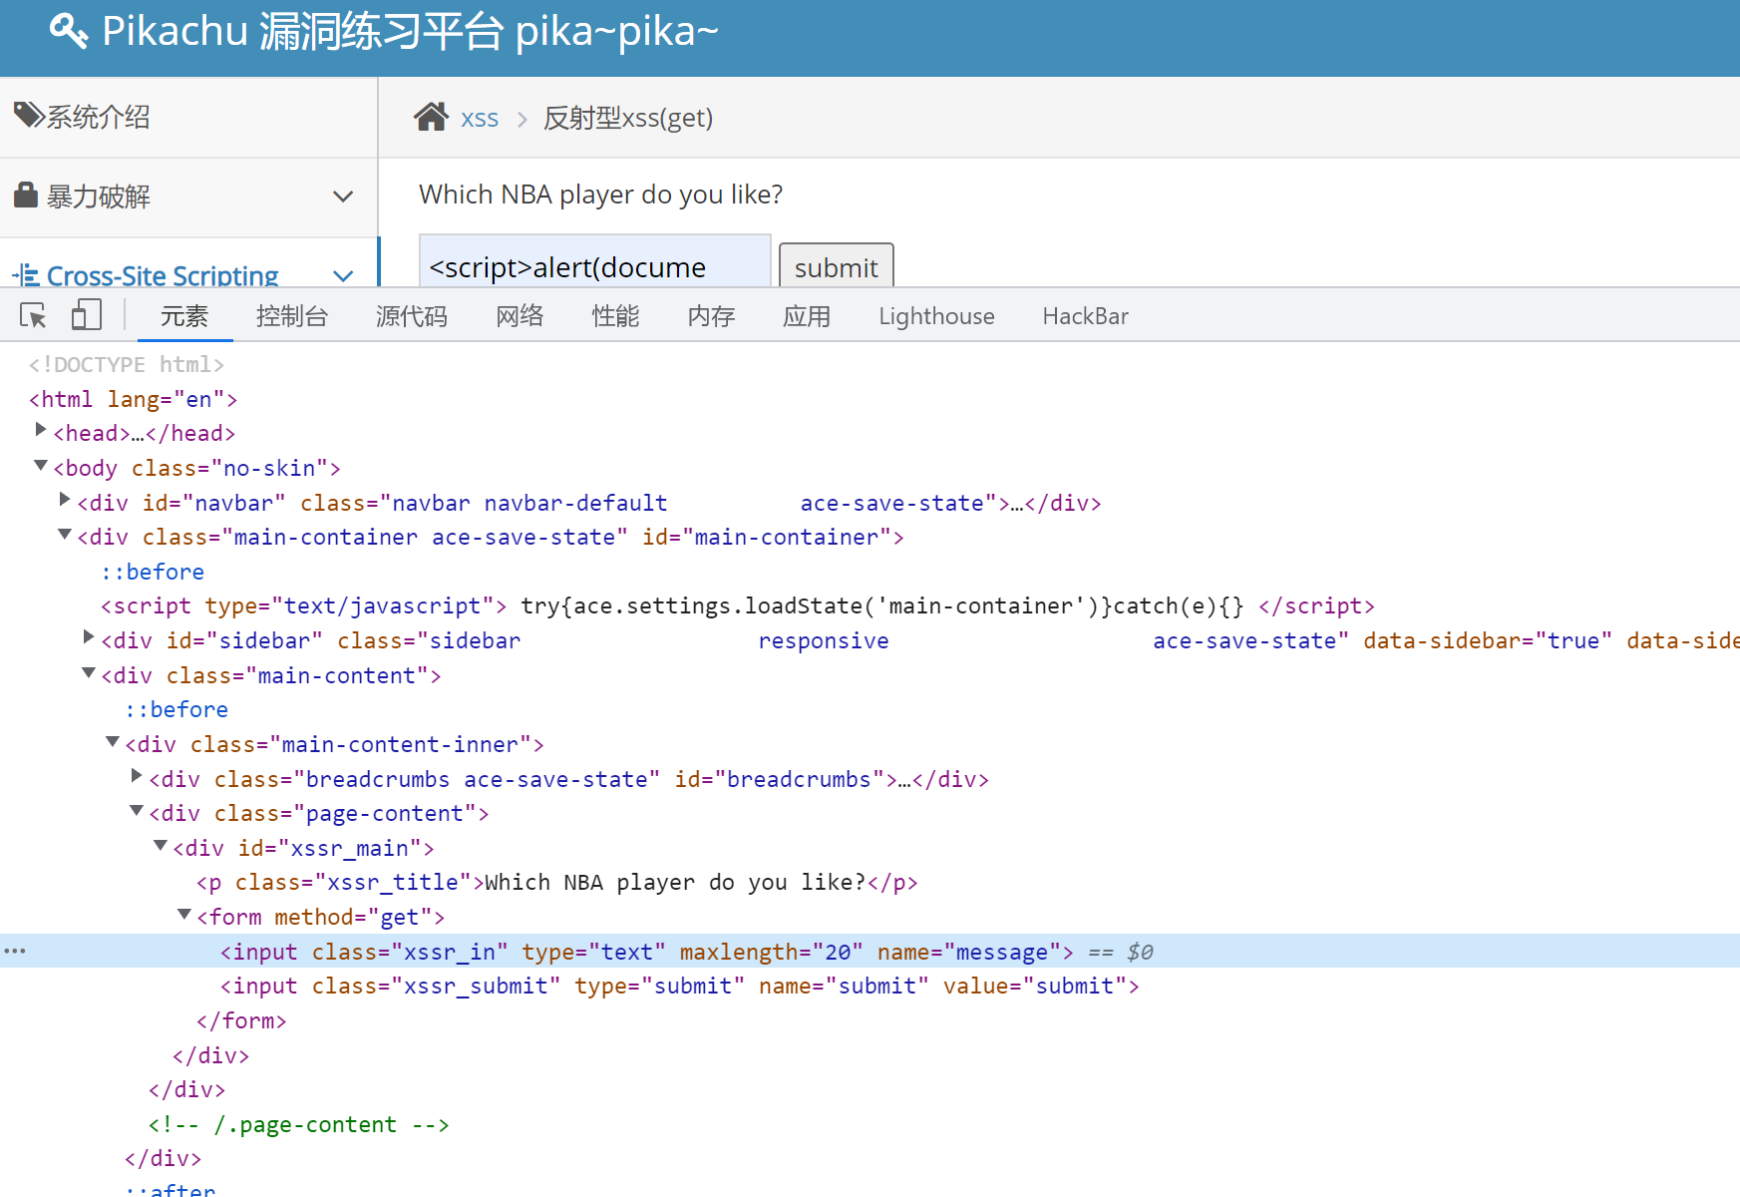Image resolution: width=1740 pixels, height=1197 pixels.
Task: Open the 性能 tab
Action: [x=615, y=316]
